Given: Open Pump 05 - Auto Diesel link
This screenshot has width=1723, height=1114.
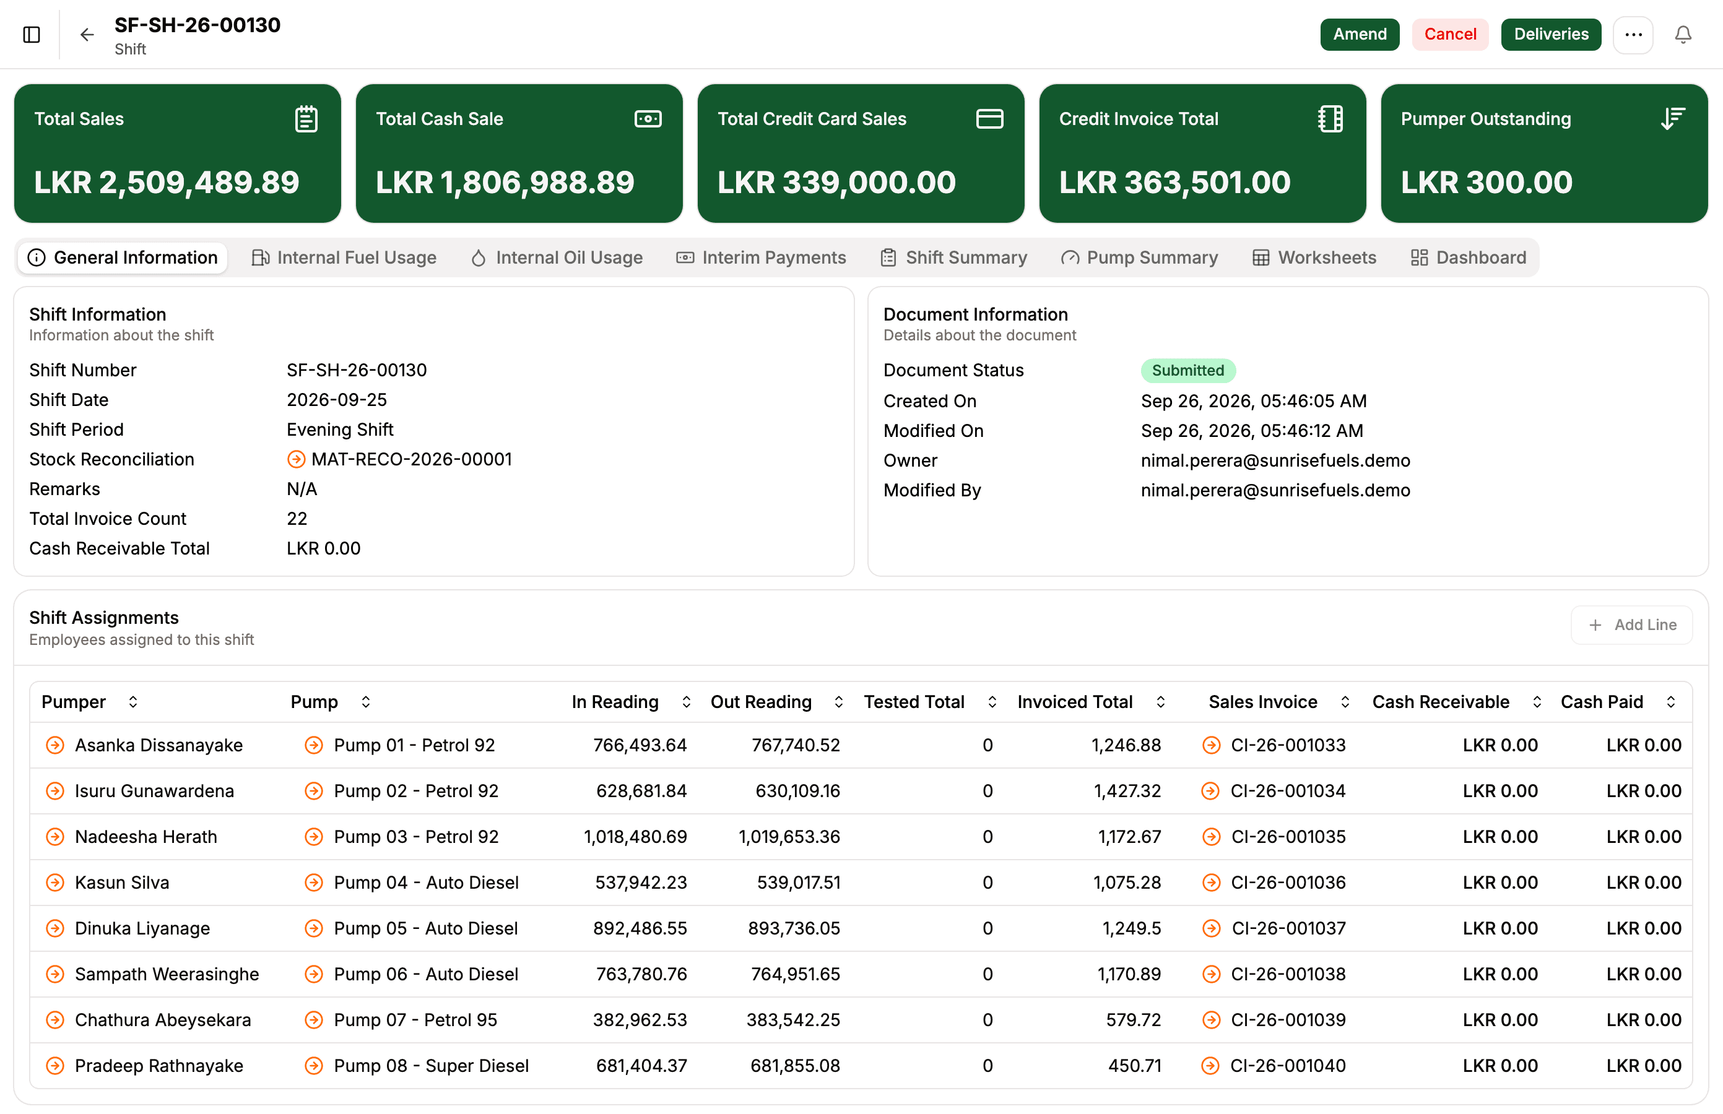Looking at the screenshot, I should pyautogui.click(x=425, y=928).
